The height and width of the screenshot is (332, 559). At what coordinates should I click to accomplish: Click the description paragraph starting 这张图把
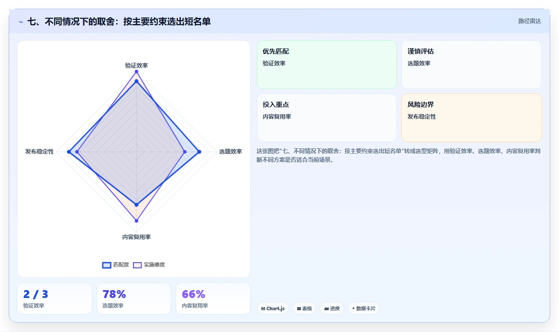click(x=399, y=155)
